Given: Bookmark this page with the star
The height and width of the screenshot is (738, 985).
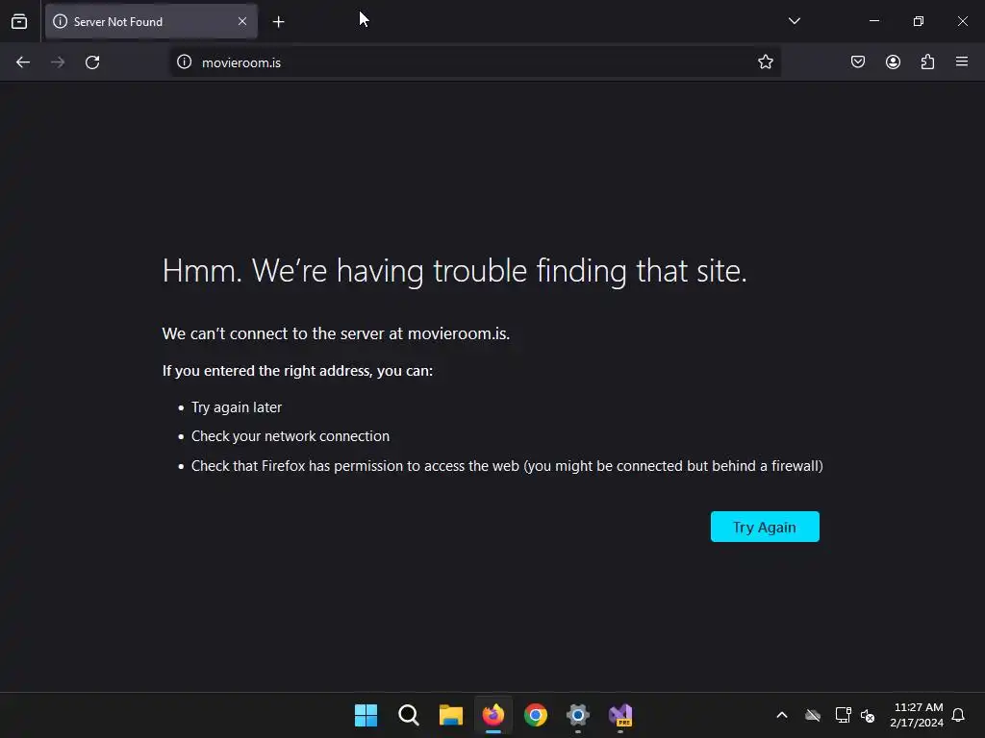Looking at the screenshot, I should pyautogui.click(x=765, y=62).
